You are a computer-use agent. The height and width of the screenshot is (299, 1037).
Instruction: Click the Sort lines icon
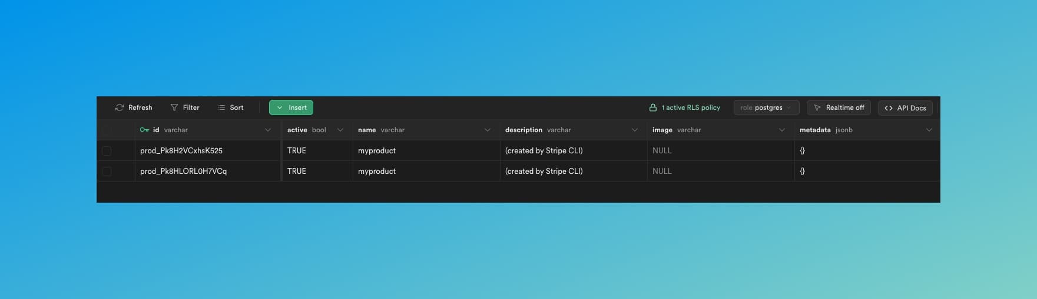click(x=221, y=107)
